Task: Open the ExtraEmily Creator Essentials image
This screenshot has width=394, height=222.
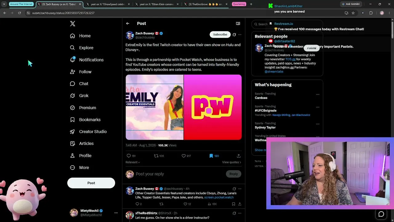Action: (155, 107)
